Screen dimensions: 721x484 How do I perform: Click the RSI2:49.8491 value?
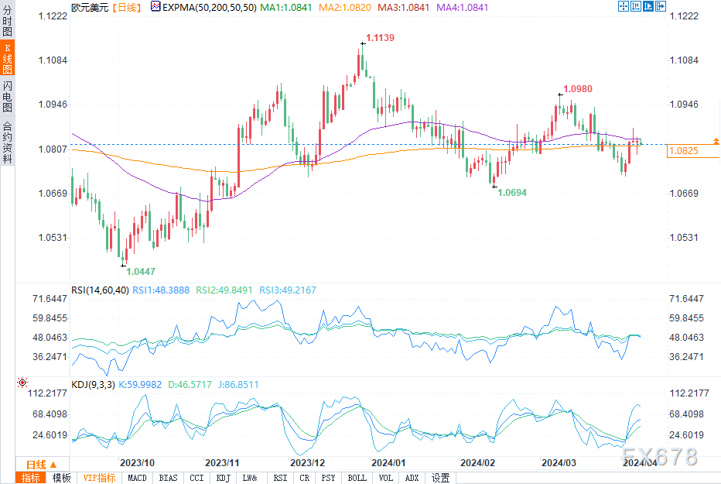point(224,290)
